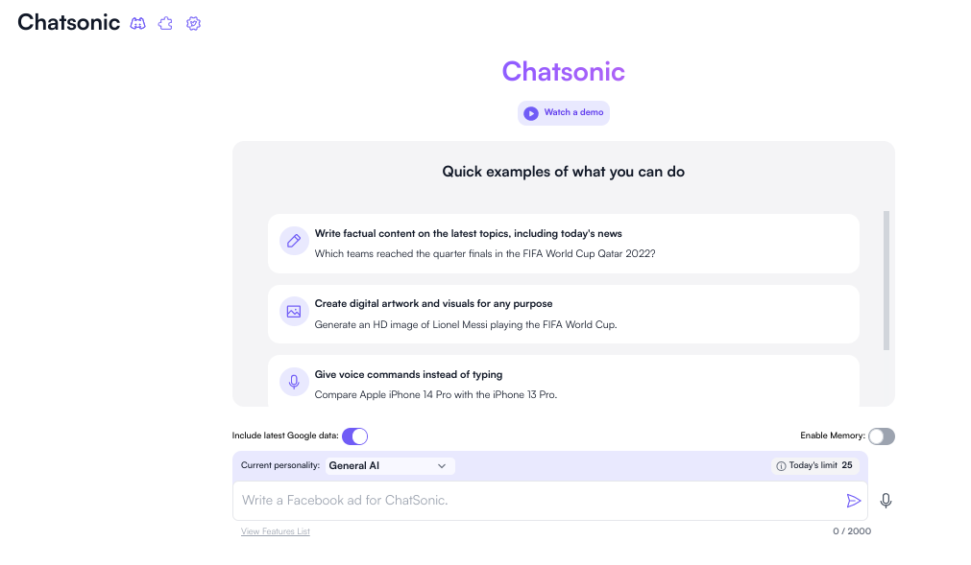The width and height of the screenshot is (971, 565).
Task: Click the image icon for digital artwork
Action: [x=294, y=312]
